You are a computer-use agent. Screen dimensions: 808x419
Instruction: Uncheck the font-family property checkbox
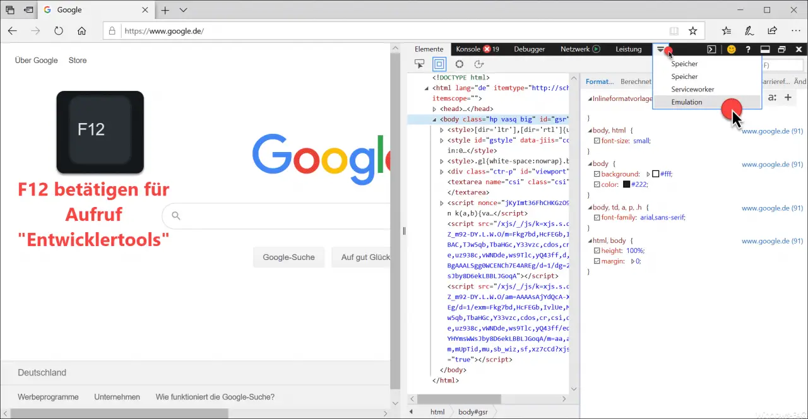[597, 218]
